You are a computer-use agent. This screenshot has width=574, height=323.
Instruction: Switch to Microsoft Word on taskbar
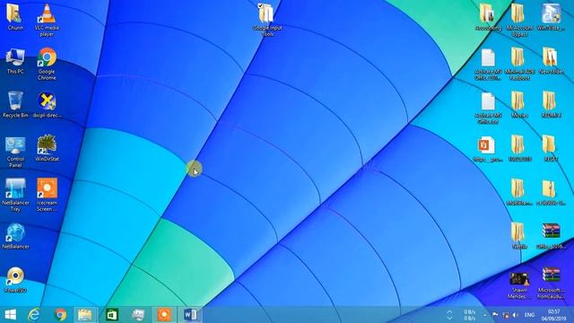click(x=190, y=315)
